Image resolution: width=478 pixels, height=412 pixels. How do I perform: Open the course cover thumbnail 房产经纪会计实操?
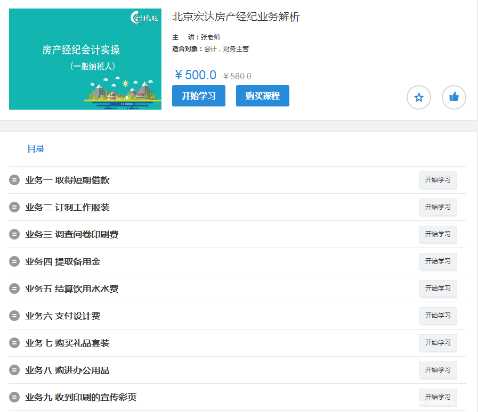pyautogui.click(x=85, y=59)
